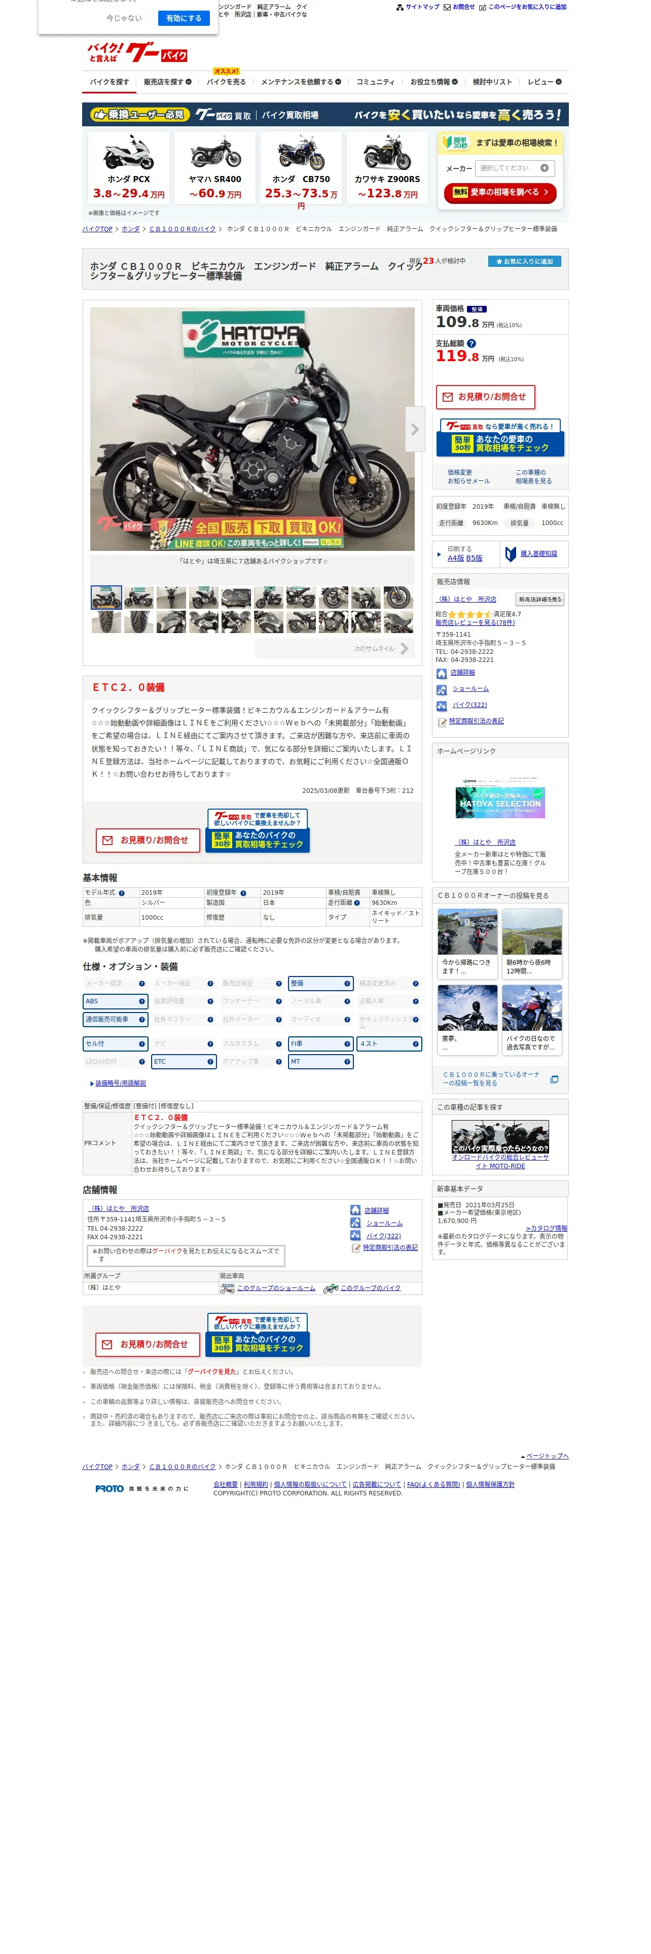Image resolution: width=651 pixels, height=1954 pixels.
Task: Click the ABS spec help question mark
Action: (x=142, y=1001)
